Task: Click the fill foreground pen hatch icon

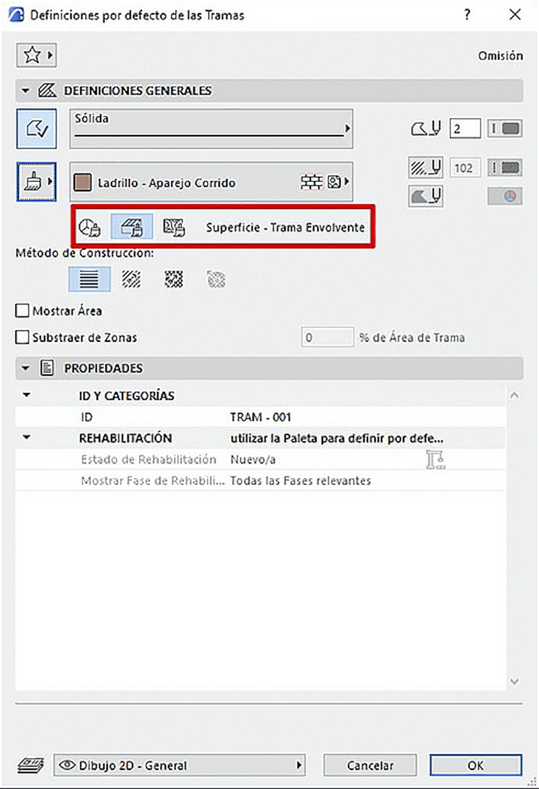Action: tap(425, 168)
